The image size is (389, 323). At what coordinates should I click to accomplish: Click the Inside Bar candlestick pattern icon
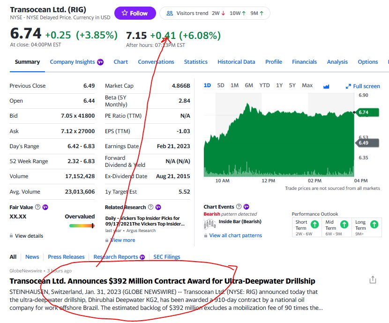[x=210, y=224]
